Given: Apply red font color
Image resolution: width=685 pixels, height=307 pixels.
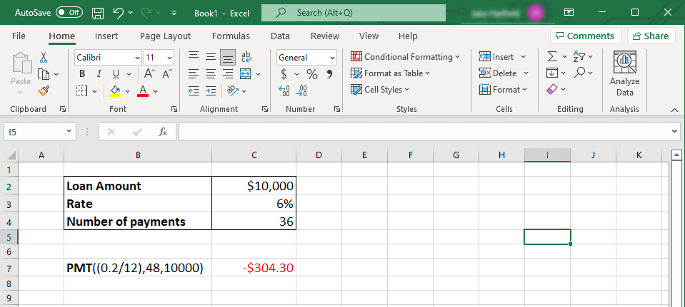Looking at the screenshot, I should pyautogui.click(x=143, y=90).
